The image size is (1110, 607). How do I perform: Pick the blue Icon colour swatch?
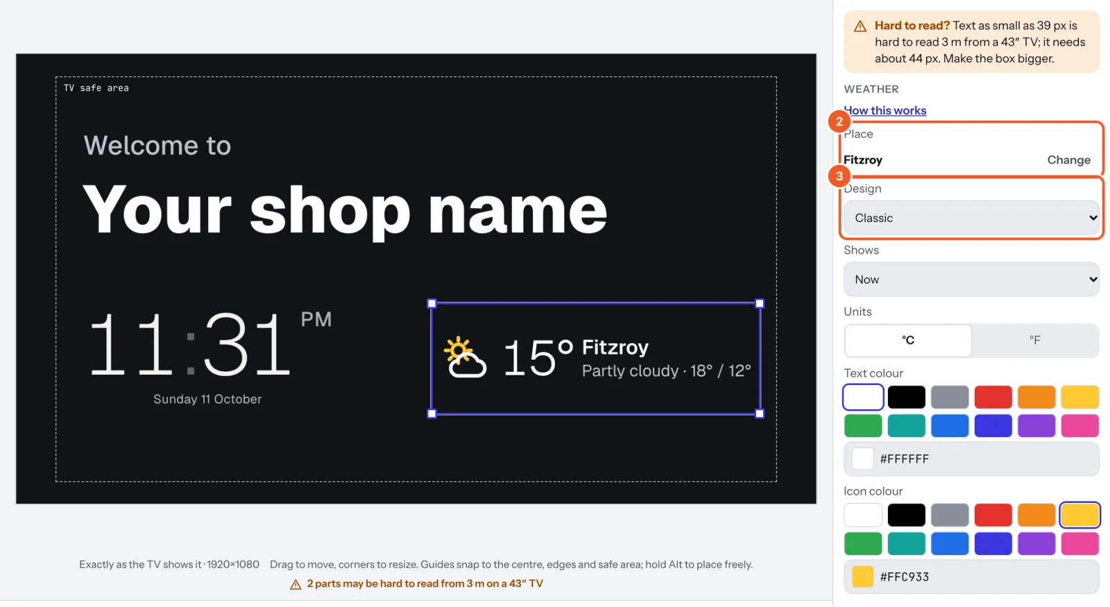tap(950, 544)
